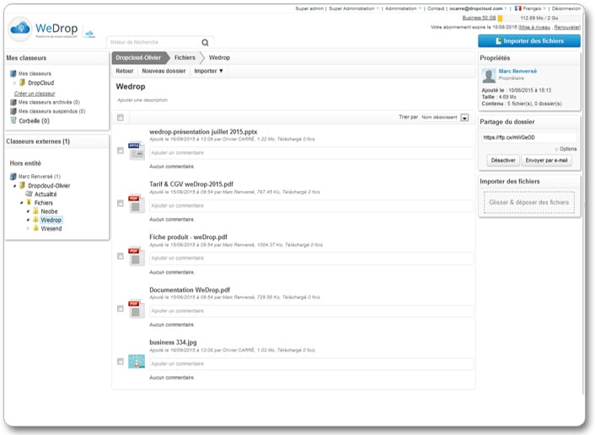Viewport: 595px width, 435px height.
Task: Click the Actualité news icon
Action: pyautogui.click(x=29, y=194)
